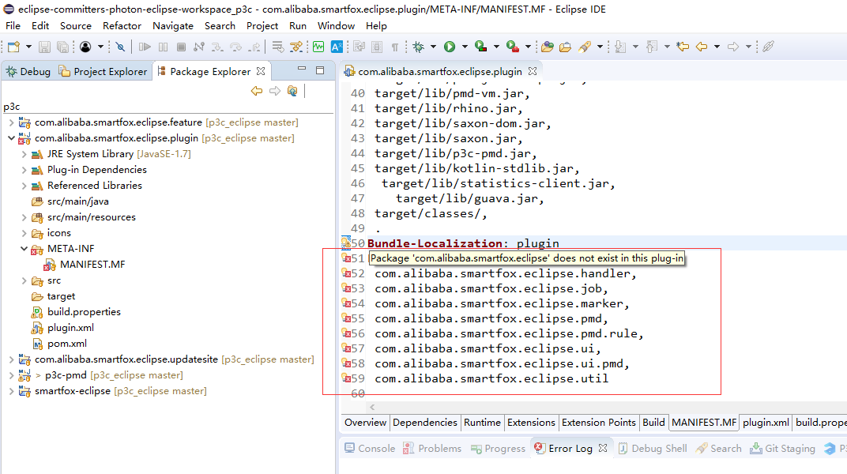Click the Step Over icon
Image resolution: width=847 pixels, height=474 pixels.
click(235, 47)
